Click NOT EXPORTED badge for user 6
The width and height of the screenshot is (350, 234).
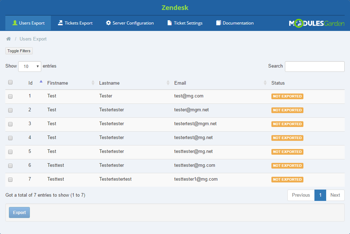[x=287, y=165]
